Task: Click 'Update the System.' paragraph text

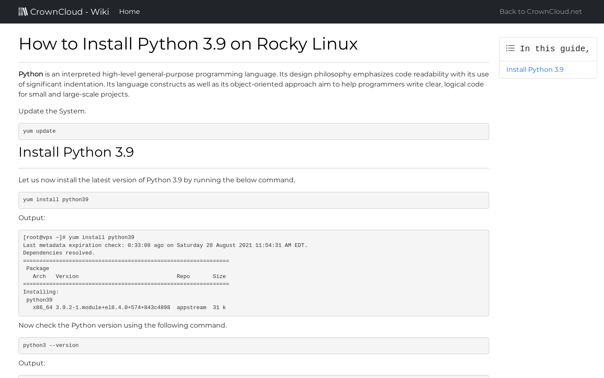Action: click(x=52, y=111)
